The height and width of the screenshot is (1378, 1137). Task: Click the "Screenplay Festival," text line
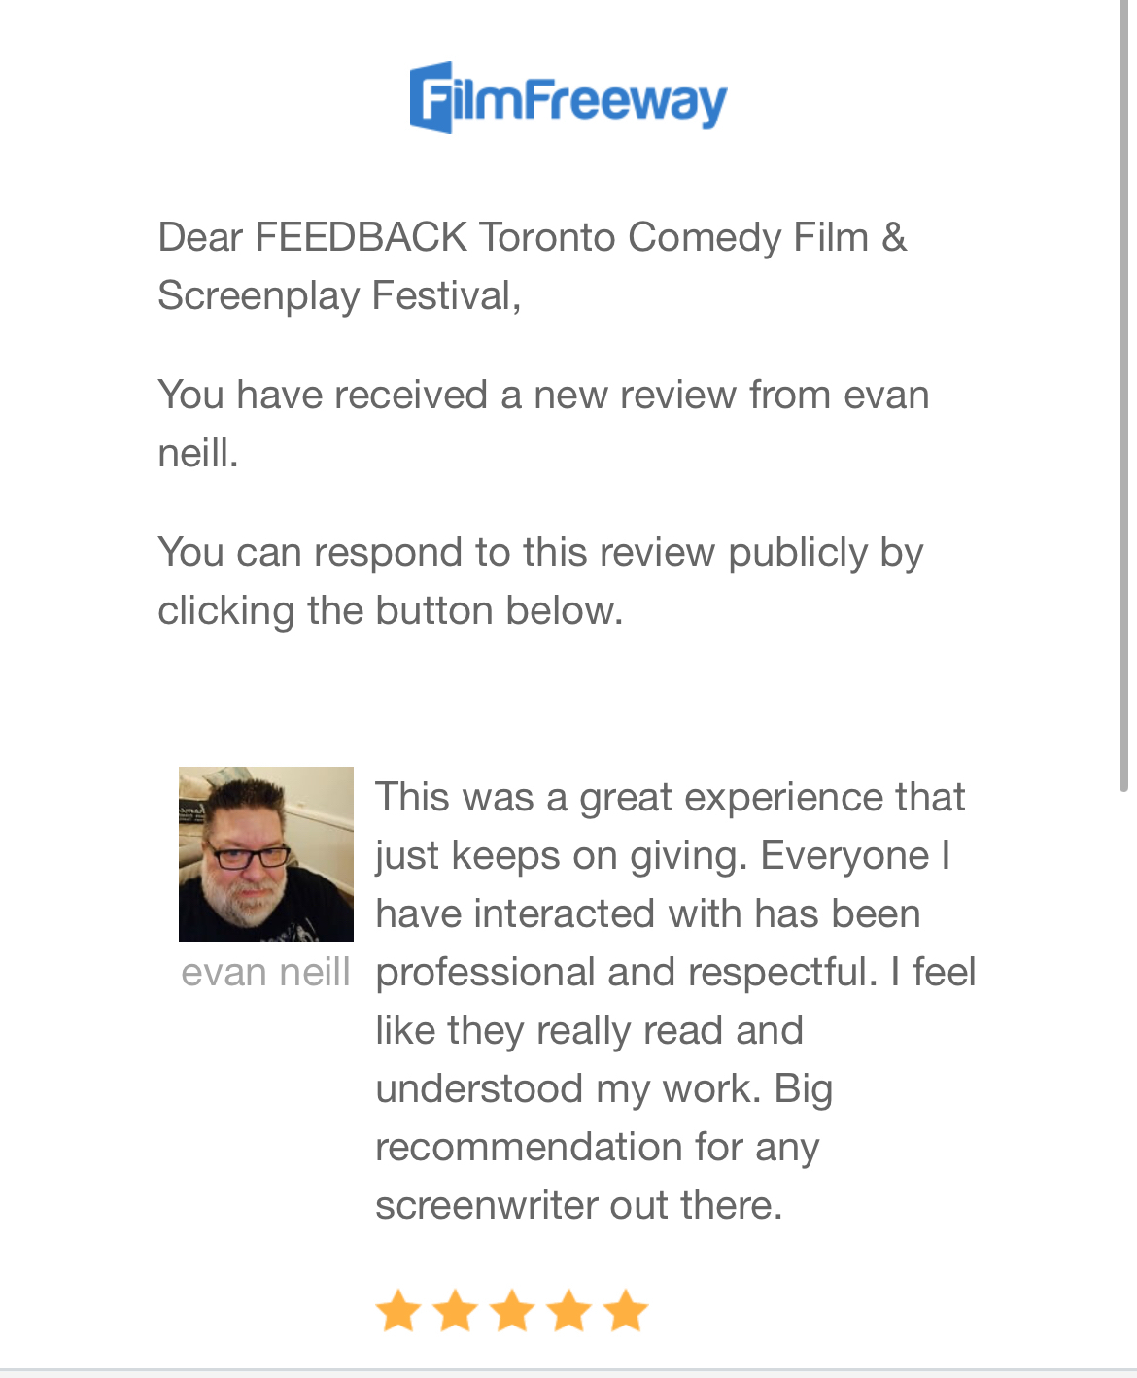coord(339,295)
